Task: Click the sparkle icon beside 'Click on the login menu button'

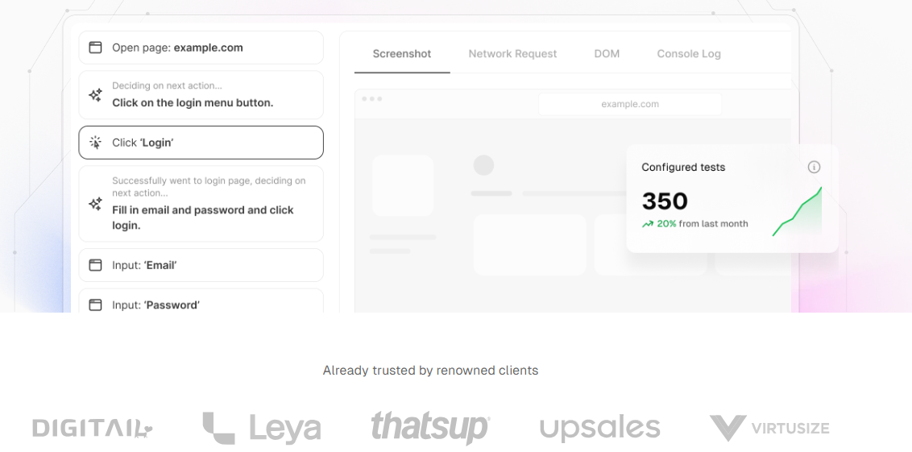Action: click(95, 95)
